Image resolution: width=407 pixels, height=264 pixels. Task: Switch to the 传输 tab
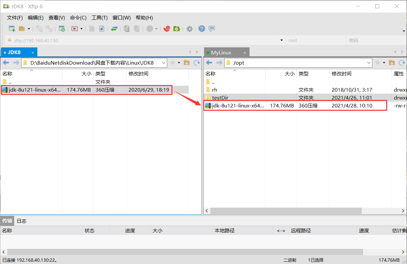(7, 221)
